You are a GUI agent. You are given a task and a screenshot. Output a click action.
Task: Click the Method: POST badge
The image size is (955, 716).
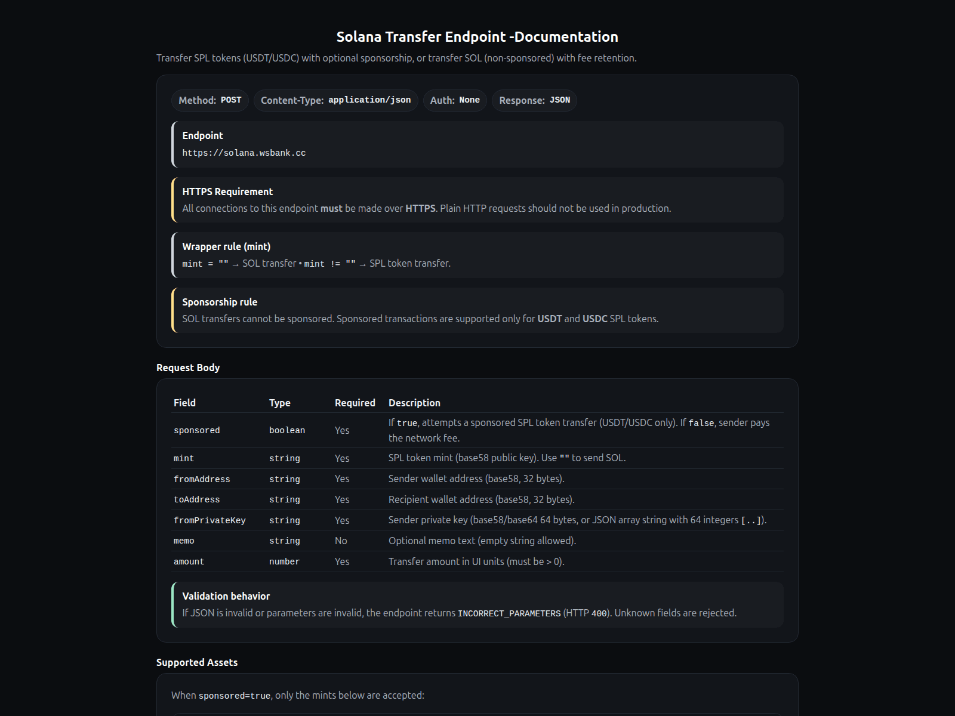210,100
